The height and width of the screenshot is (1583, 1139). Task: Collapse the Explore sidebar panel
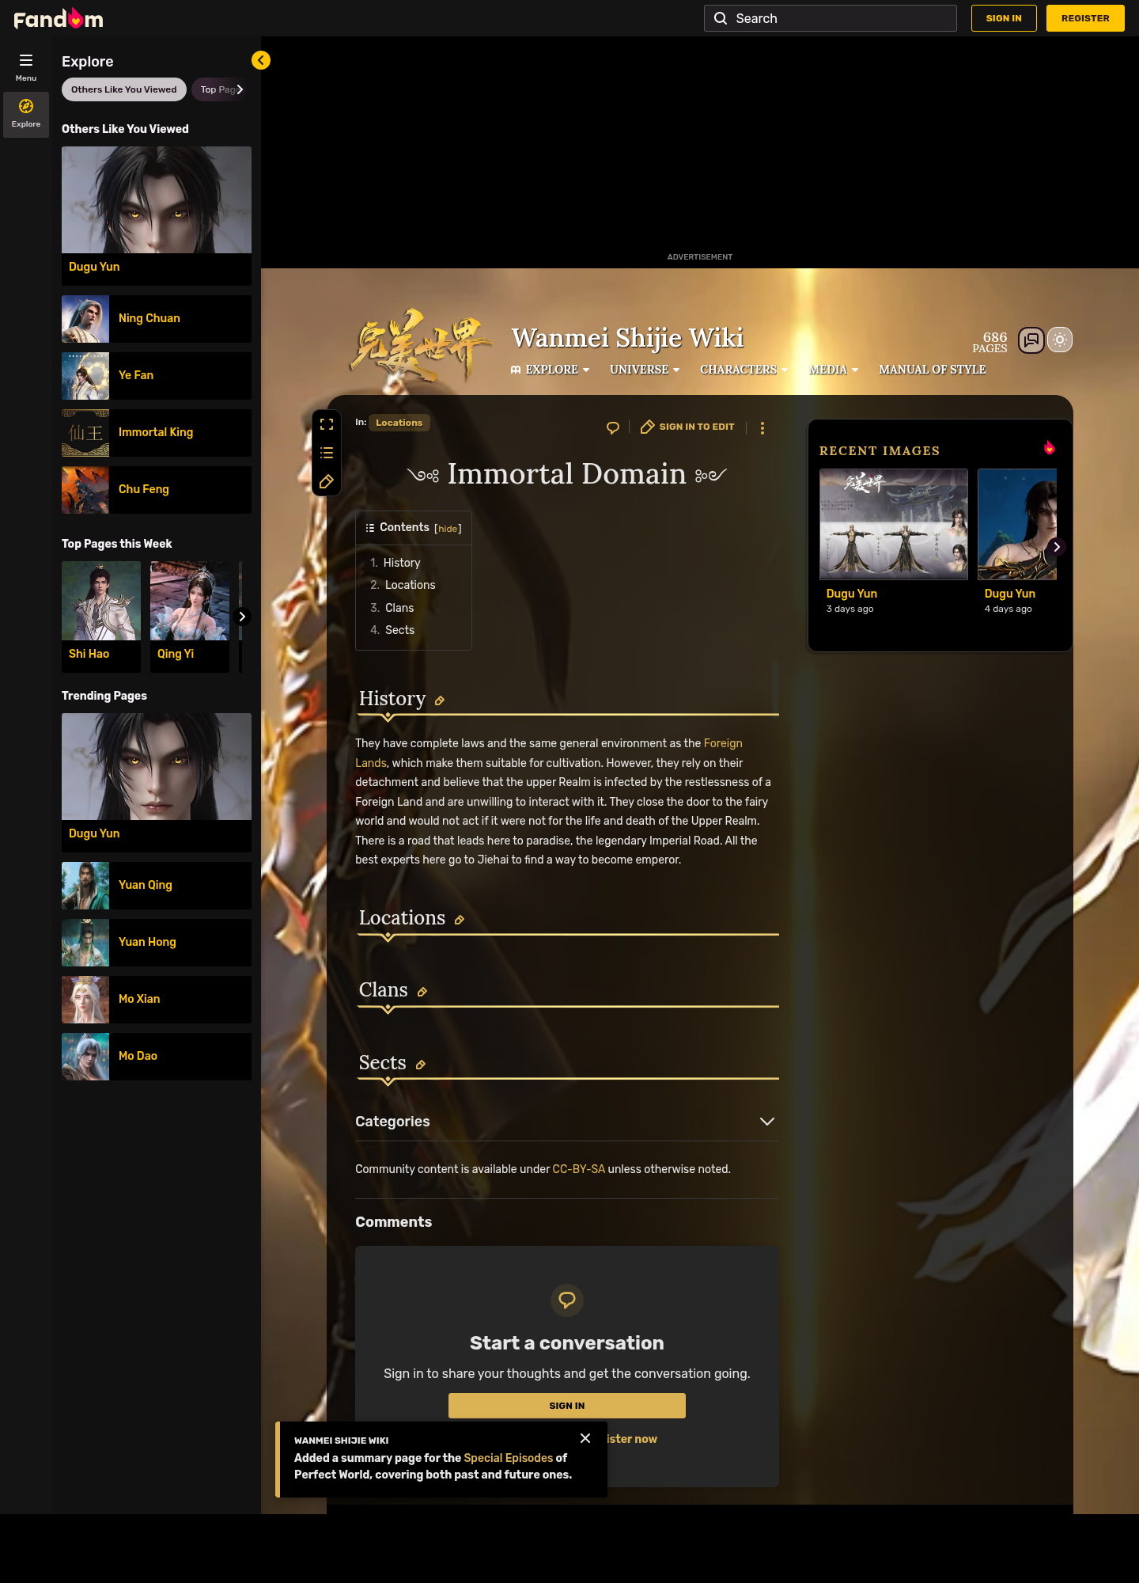coord(261,60)
